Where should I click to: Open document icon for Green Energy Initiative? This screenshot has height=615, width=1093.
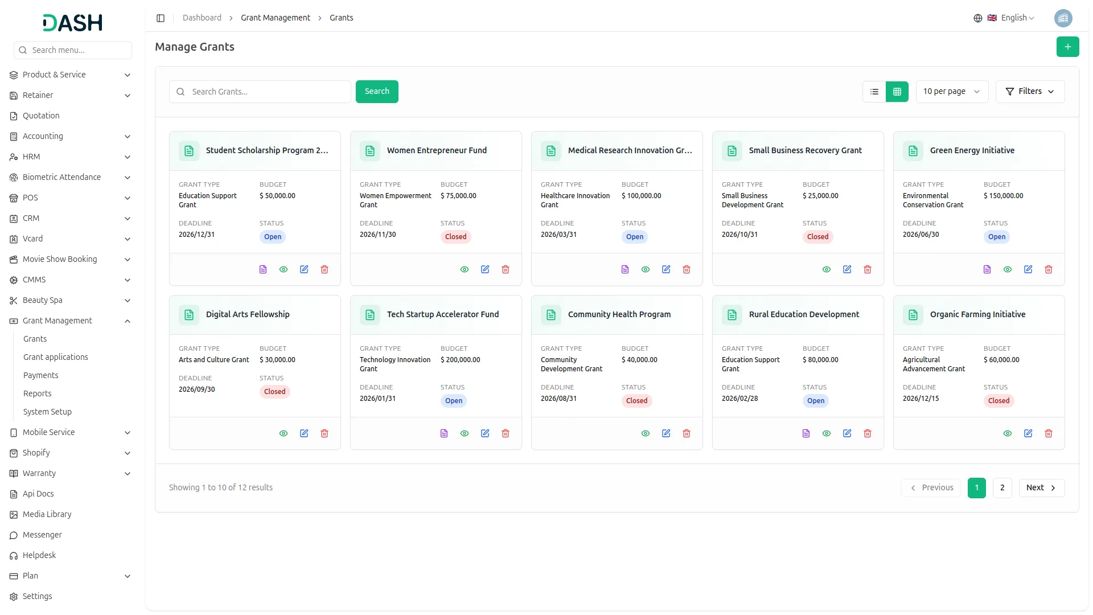pyautogui.click(x=987, y=269)
